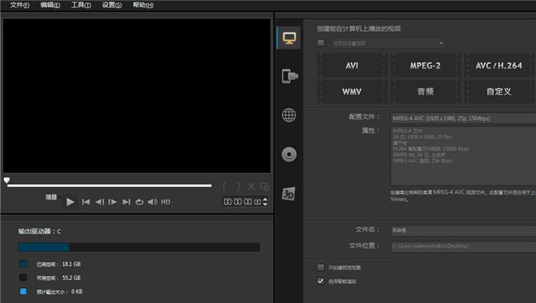Click the '创建能在计算机上播放的视频' heading
The height and width of the screenshot is (303, 536).
click(359, 28)
